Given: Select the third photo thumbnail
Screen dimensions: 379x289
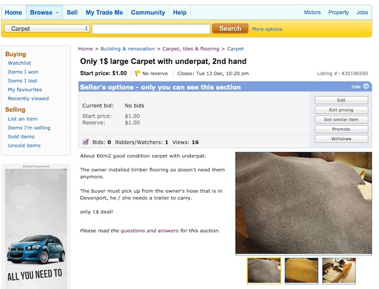Looking at the screenshot, I should (339, 271).
